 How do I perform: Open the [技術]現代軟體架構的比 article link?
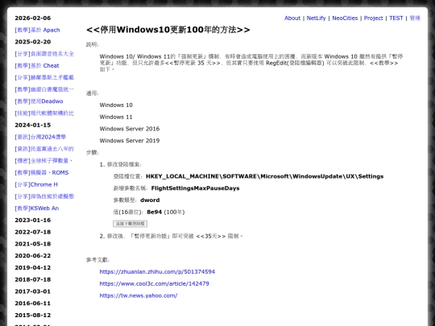point(44,113)
